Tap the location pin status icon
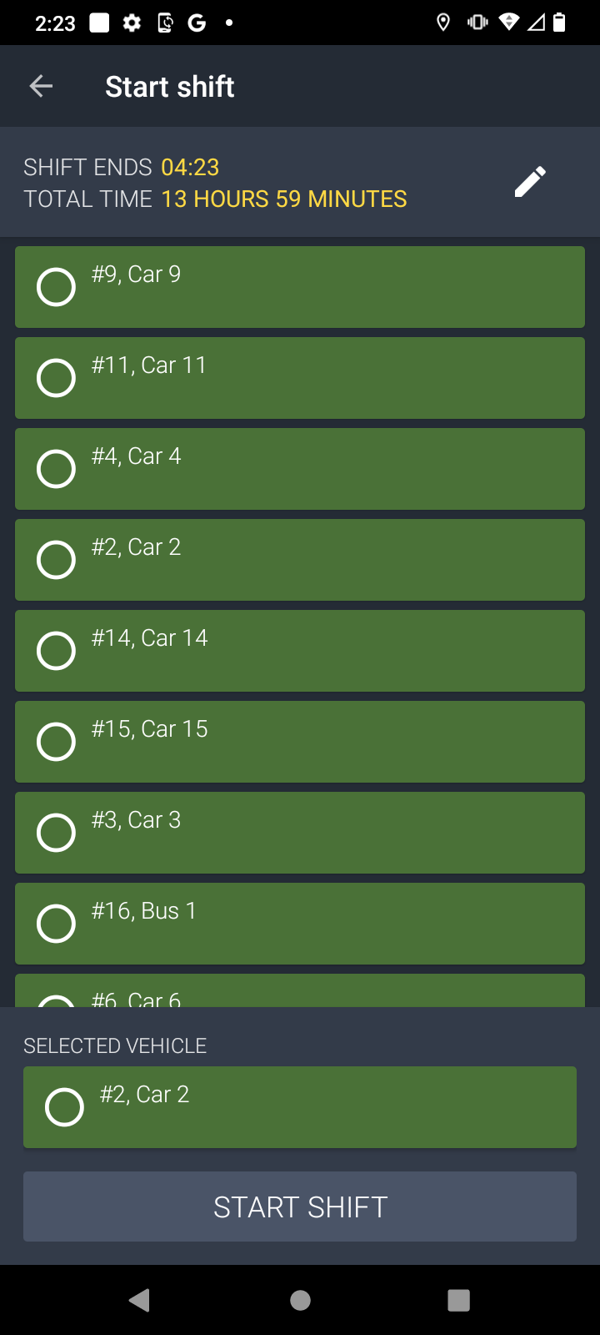The height and width of the screenshot is (1335, 600). pyautogui.click(x=443, y=23)
